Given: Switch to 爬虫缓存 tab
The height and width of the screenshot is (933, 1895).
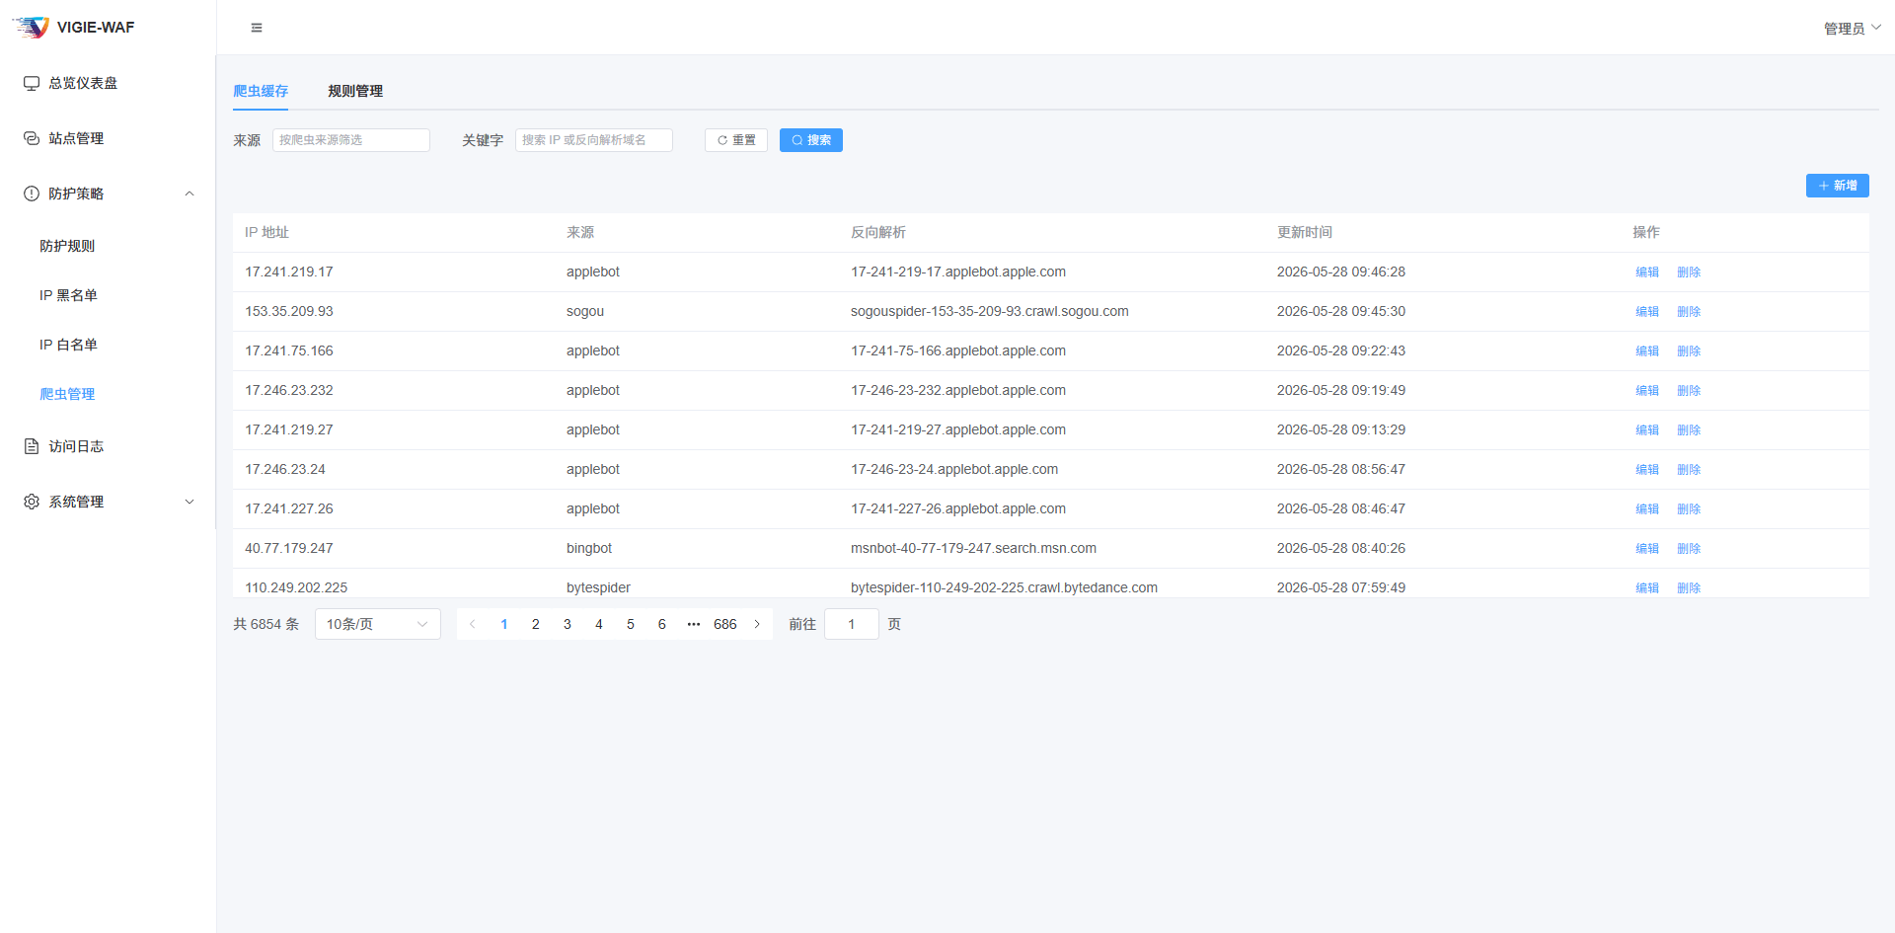Looking at the screenshot, I should click(x=261, y=91).
